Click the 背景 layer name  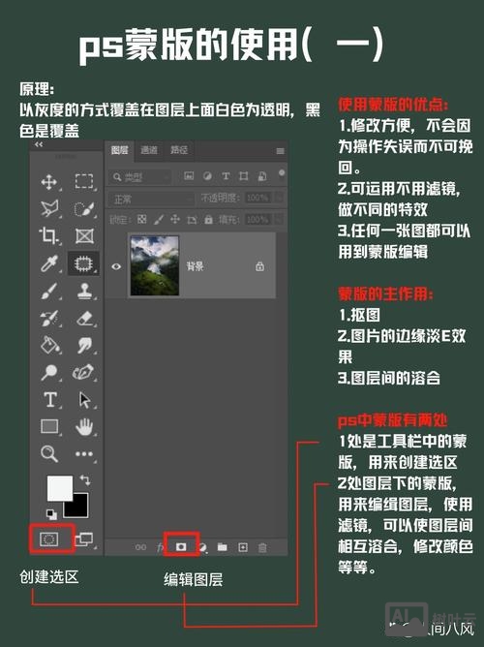point(195,266)
